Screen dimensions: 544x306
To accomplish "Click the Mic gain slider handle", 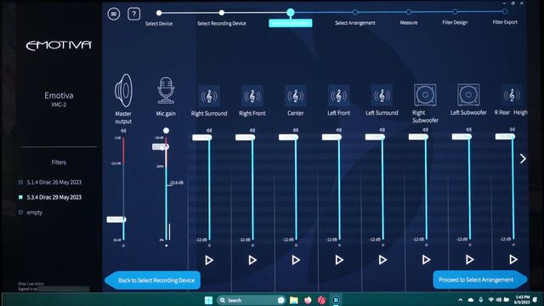I will pyautogui.click(x=161, y=147).
